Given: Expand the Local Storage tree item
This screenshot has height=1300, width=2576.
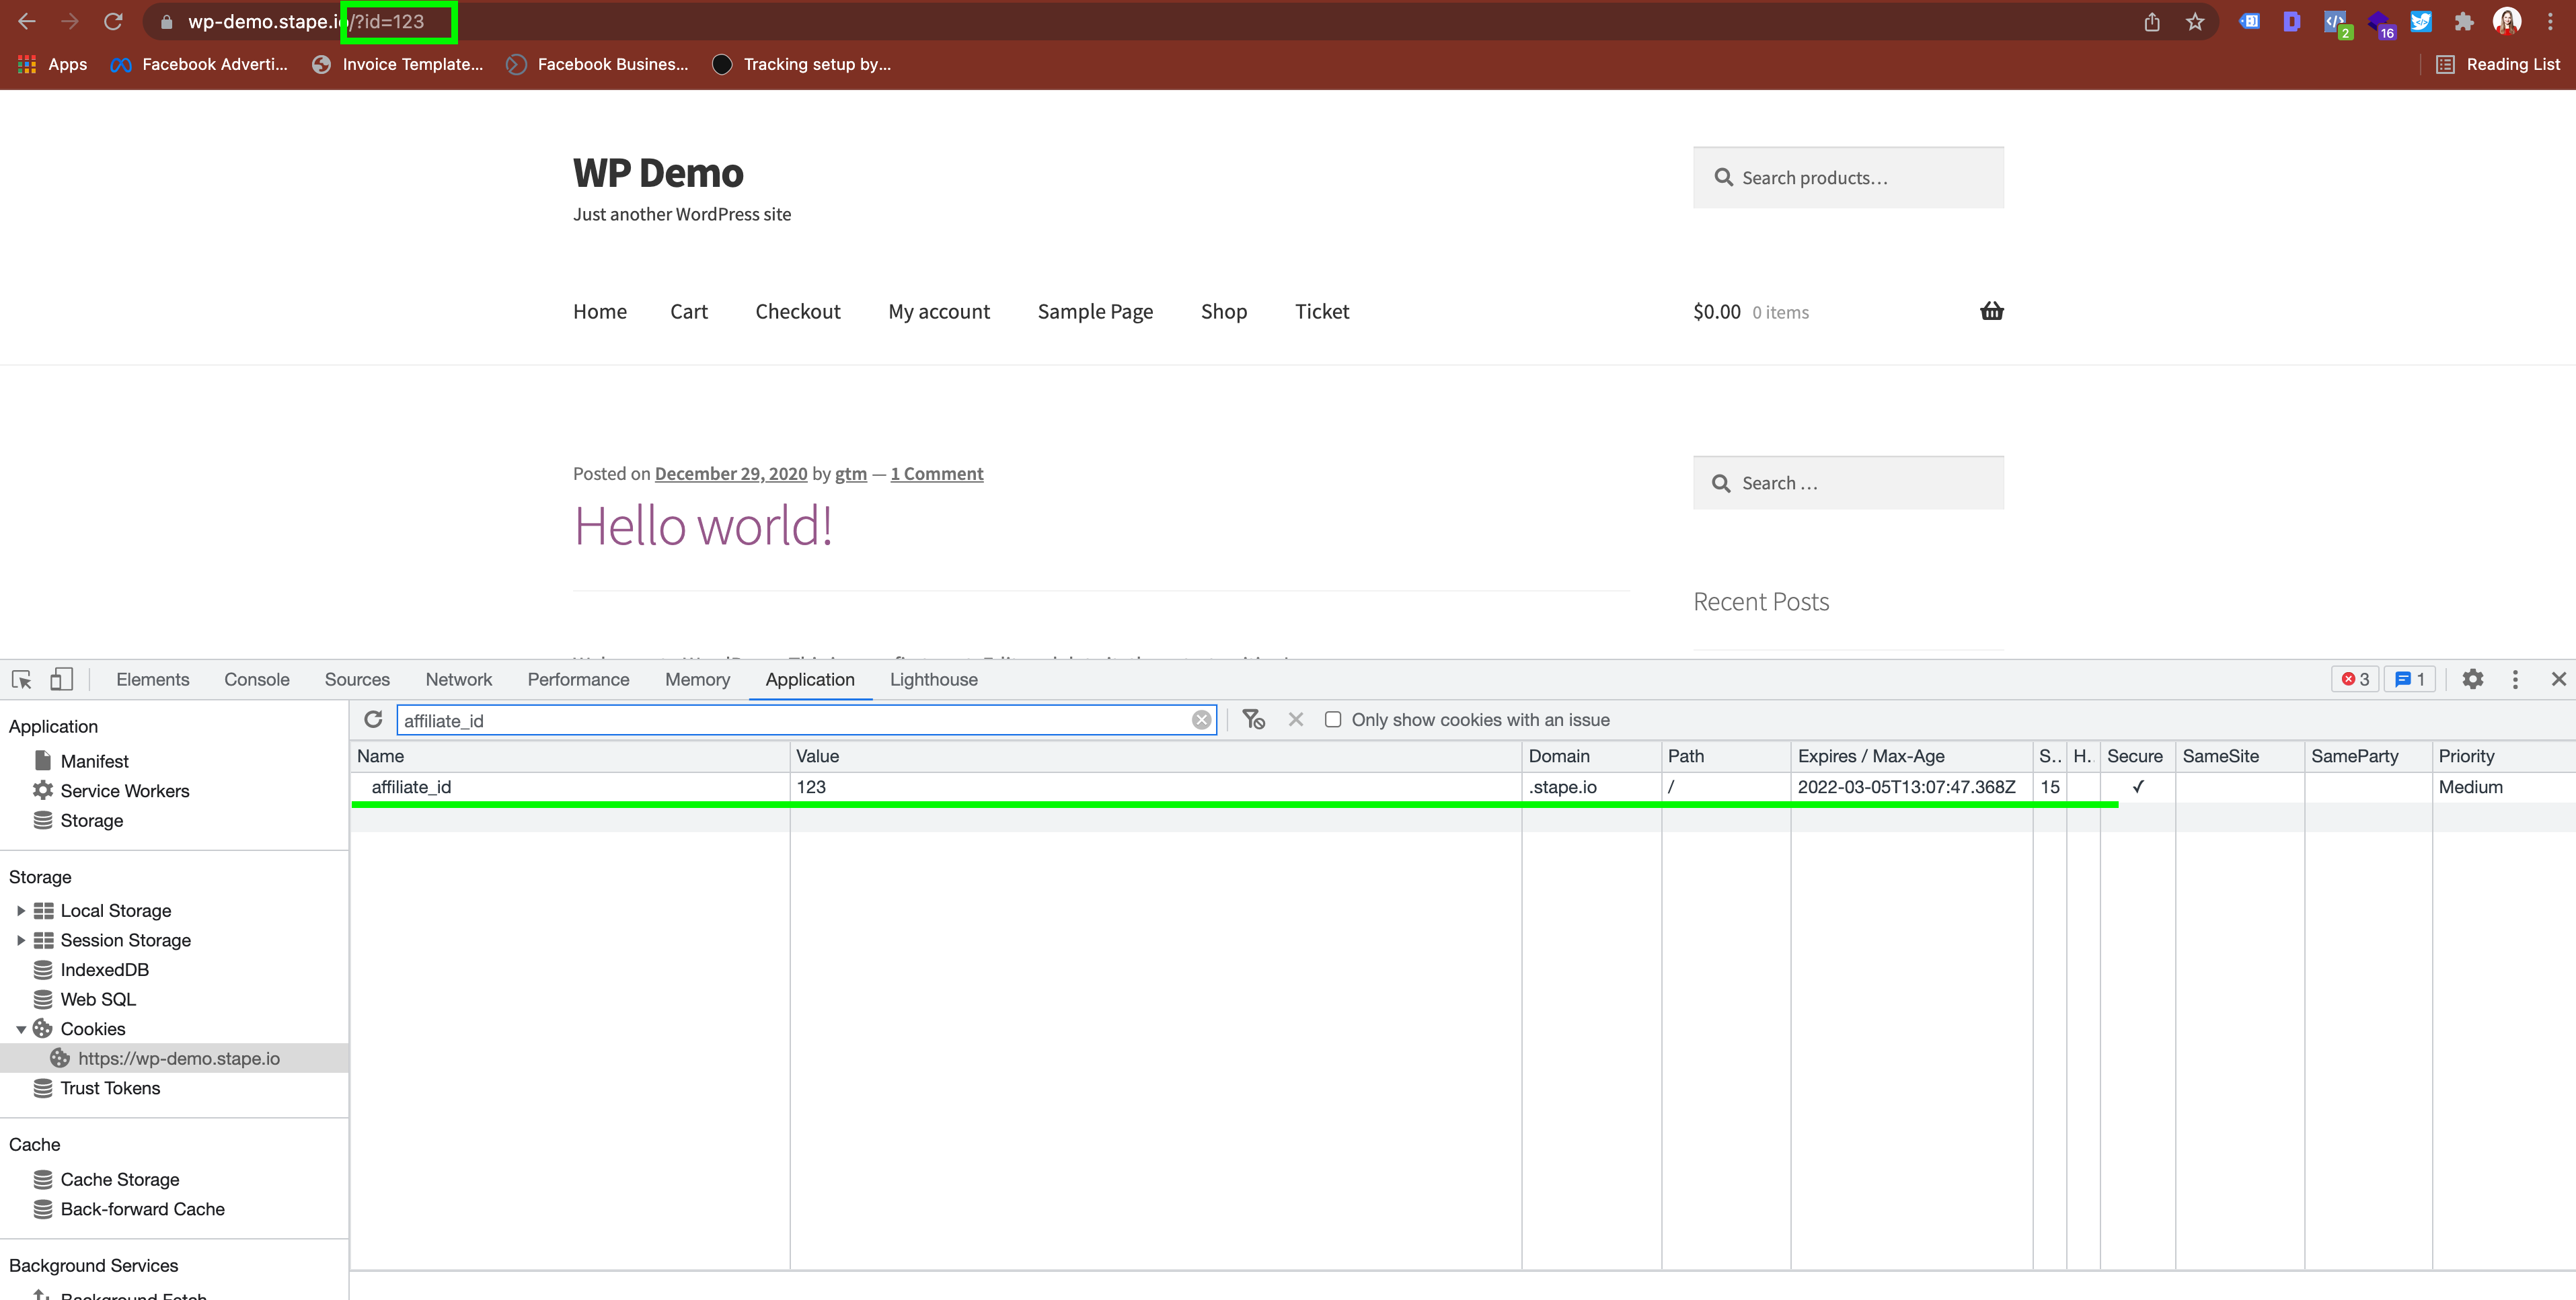Looking at the screenshot, I should pyautogui.click(x=18, y=910).
